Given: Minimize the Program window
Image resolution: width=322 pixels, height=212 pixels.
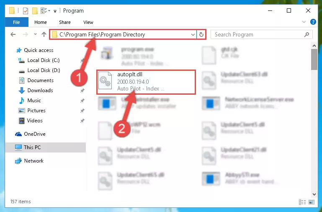Looking at the screenshot, I should (x=270, y=10).
